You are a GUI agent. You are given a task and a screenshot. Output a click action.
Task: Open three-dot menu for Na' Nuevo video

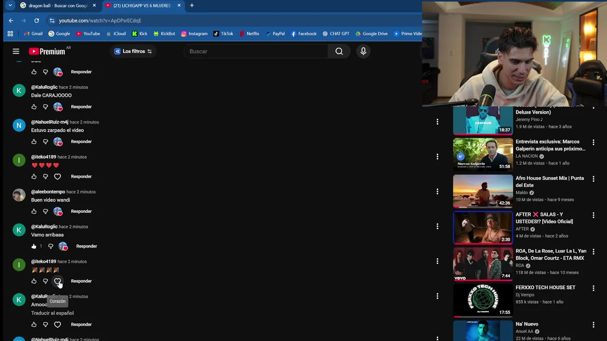coord(593,324)
